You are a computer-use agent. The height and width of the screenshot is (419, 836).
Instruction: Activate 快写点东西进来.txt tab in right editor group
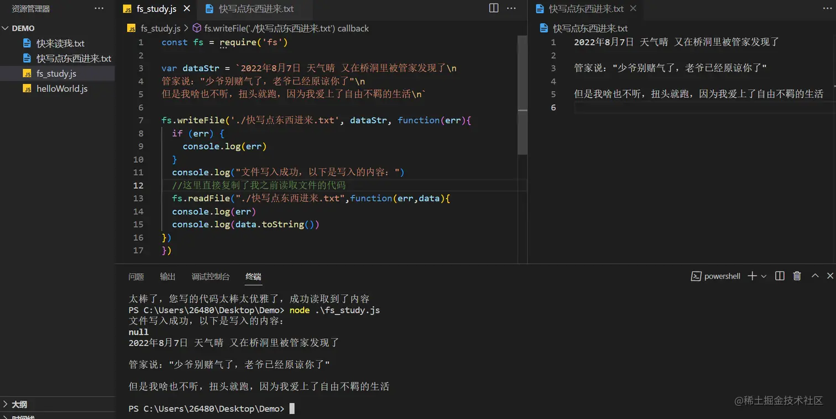586,8
